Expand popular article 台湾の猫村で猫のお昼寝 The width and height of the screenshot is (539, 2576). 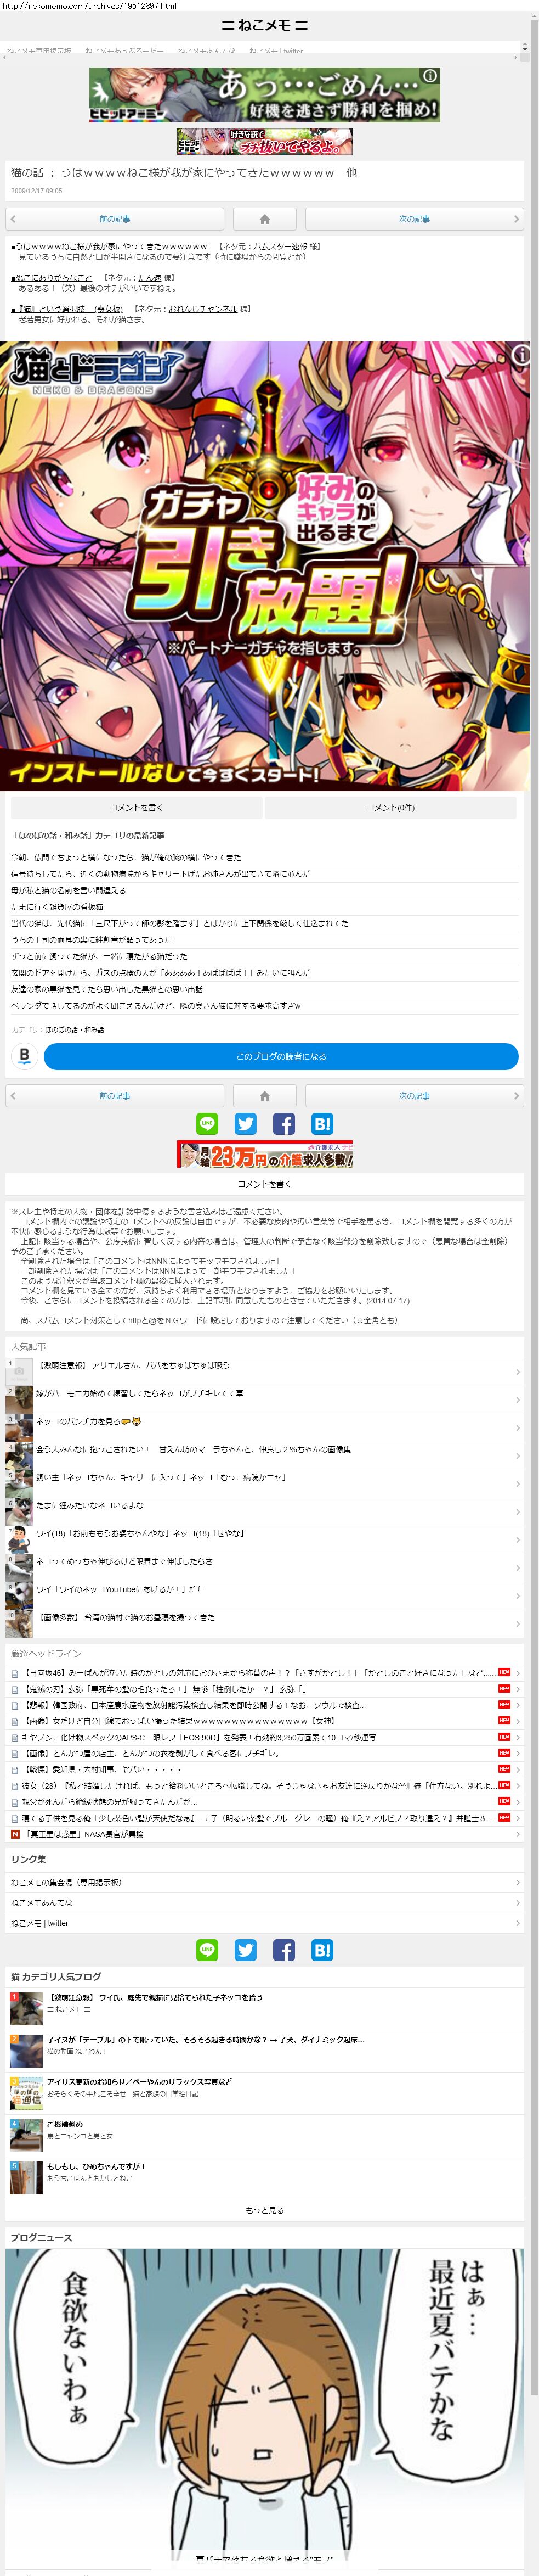pos(264,1623)
